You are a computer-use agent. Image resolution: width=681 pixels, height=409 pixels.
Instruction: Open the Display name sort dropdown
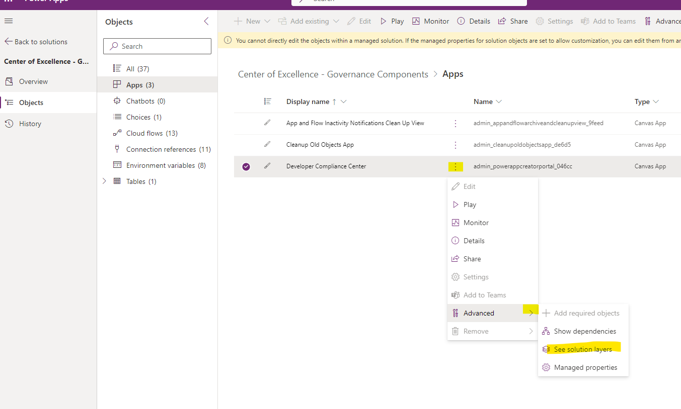point(344,101)
